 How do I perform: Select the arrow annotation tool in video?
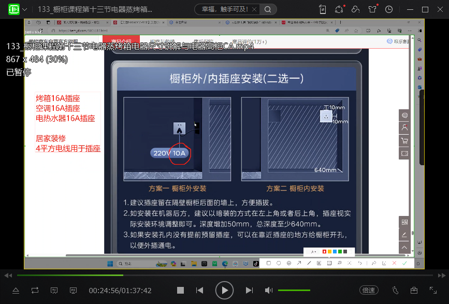299,263
